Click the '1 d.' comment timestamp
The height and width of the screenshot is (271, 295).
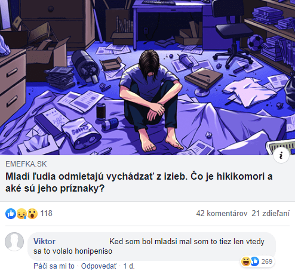129,266
